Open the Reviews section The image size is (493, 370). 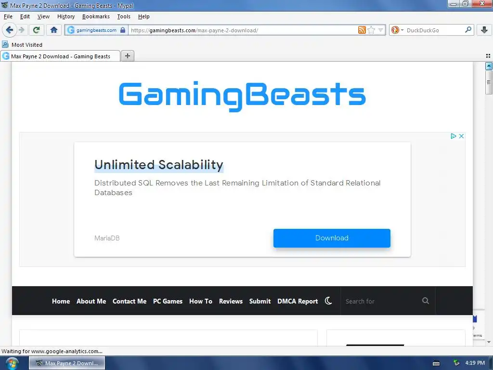point(231,301)
